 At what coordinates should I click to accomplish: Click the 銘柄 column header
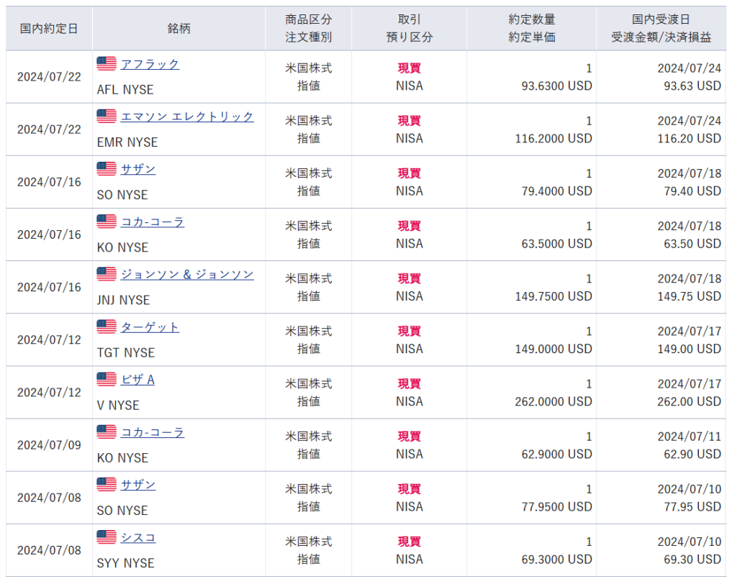pos(178,29)
